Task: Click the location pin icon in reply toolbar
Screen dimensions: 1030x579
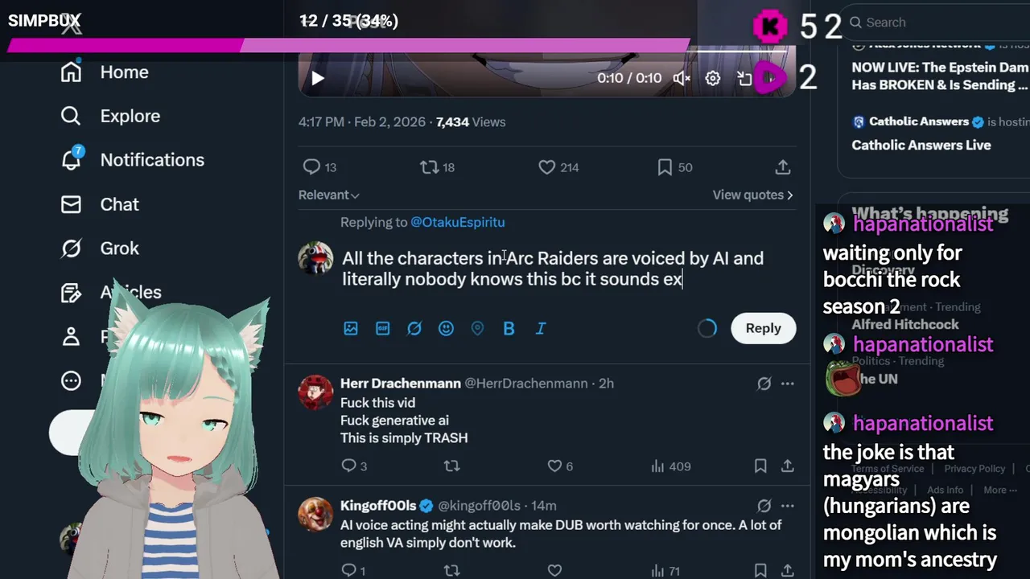Action: pyautogui.click(x=477, y=328)
